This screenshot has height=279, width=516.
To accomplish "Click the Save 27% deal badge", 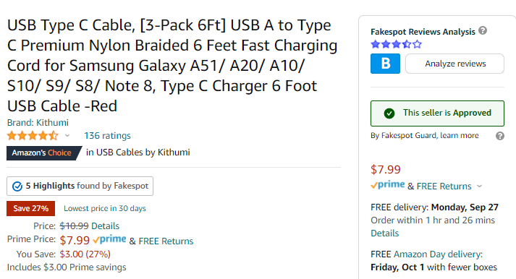I will pos(30,208).
